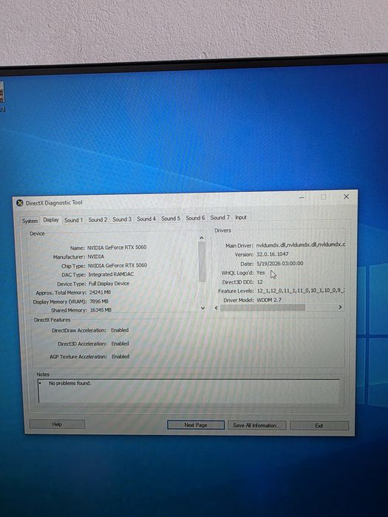Viewport: 388px width, 517px height.
Task: Click the Full Display Device value
Action: coord(109,284)
